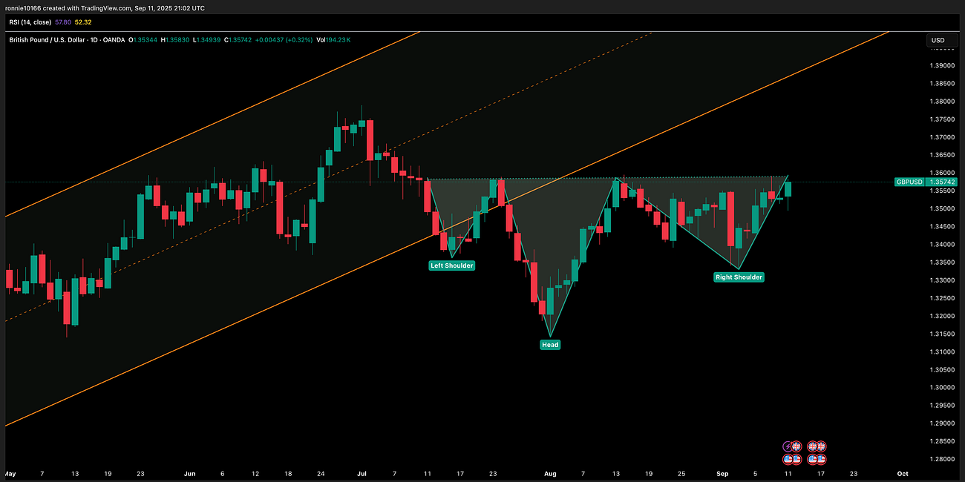Click the GBPUSD ticker label on the price axis
The height and width of the screenshot is (482, 965).
click(x=909, y=182)
